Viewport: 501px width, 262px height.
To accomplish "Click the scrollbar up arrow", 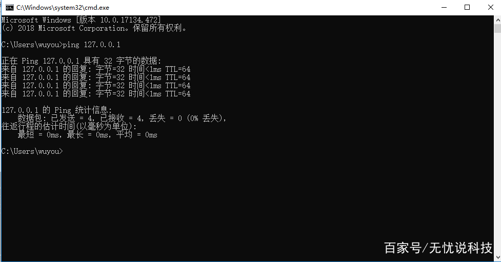I will [497, 20].
